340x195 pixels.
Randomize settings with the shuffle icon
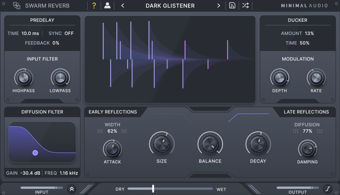pos(245,6)
